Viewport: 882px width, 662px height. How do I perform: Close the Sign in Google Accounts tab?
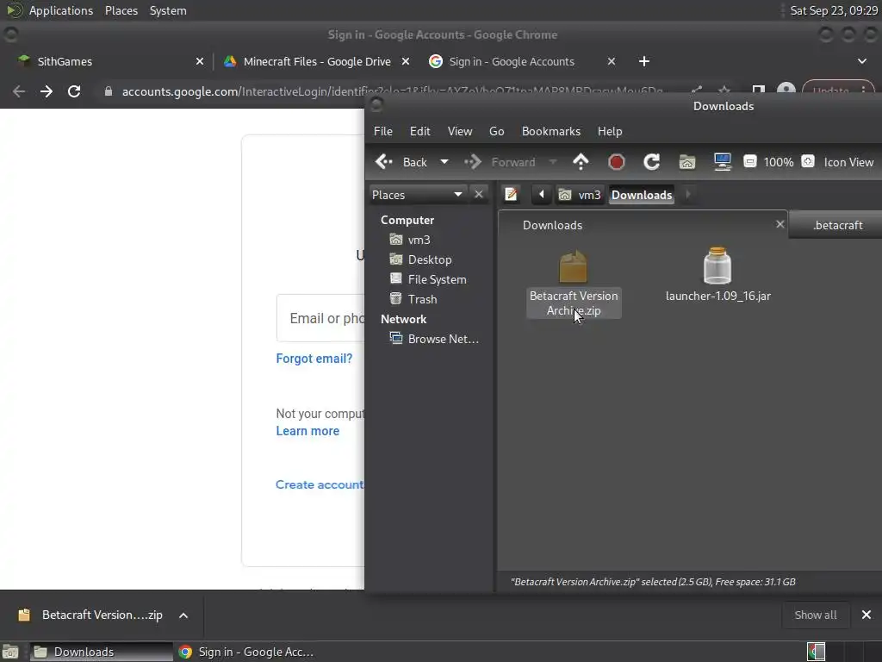click(x=612, y=61)
